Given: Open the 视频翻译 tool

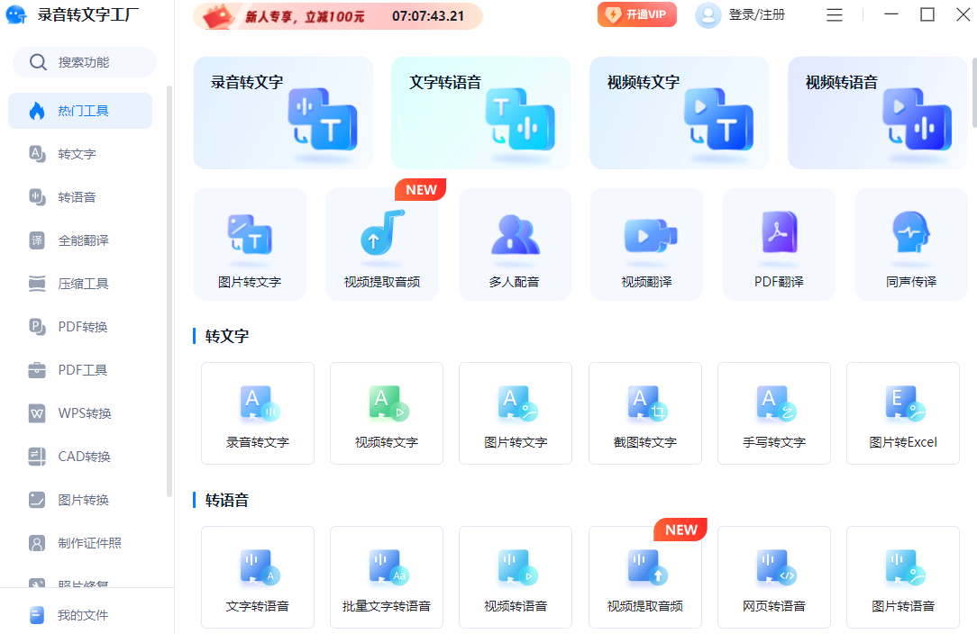Looking at the screenshot, I should point(646,244).
